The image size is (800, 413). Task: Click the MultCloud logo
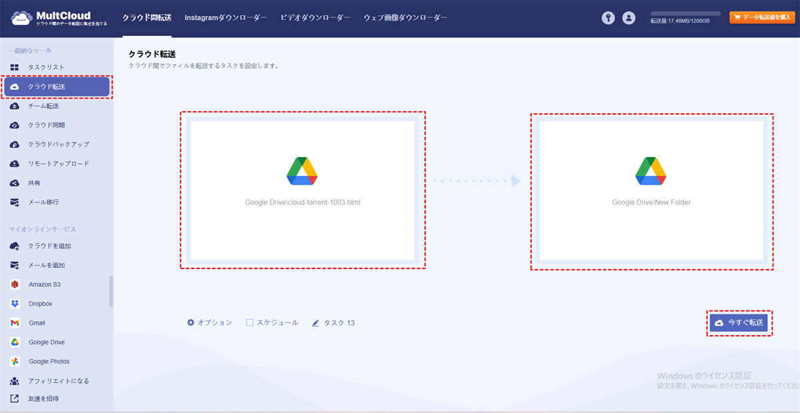(x=59, y=19)
